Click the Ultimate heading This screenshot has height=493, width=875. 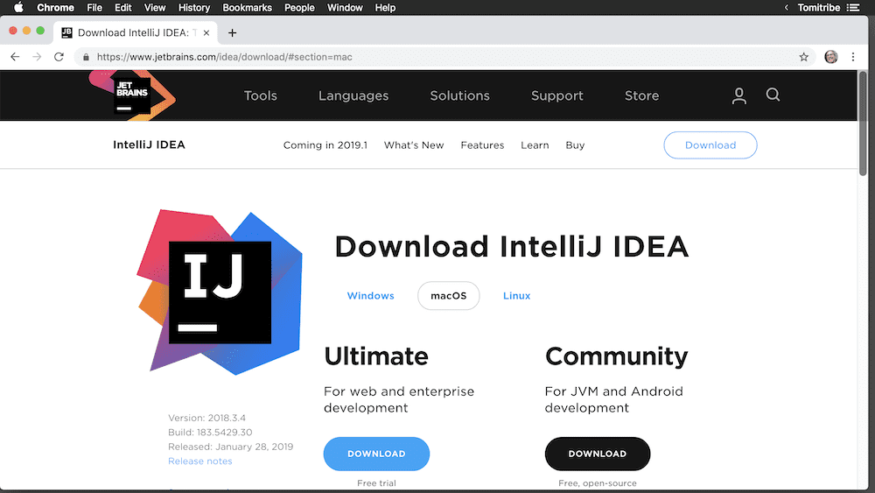tap(376, 356)
